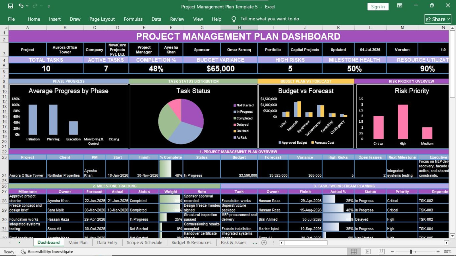Click the Planning bar in Phase chart
Screen dimensions: 456x256
[x=53, y=120]
